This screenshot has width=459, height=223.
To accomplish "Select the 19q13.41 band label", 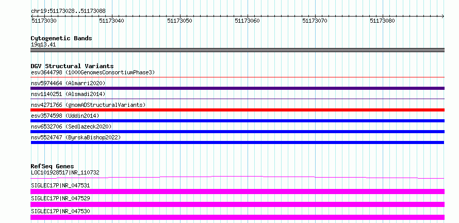I will 43,45.
